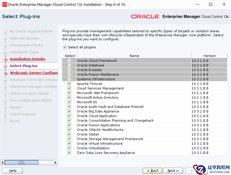Toggle Microsoft Active Directory checkbox

(x=69, y=97)
